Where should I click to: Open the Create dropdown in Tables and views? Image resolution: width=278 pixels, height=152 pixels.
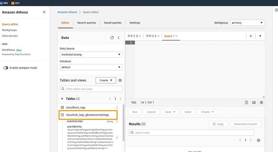tap(105, 80)
